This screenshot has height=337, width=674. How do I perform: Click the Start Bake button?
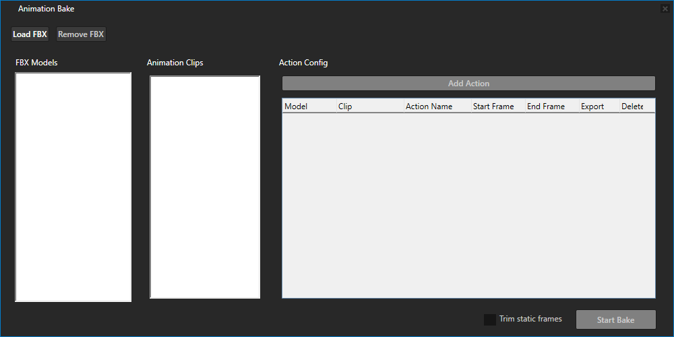pyautogui.click(x=615, y=319)
